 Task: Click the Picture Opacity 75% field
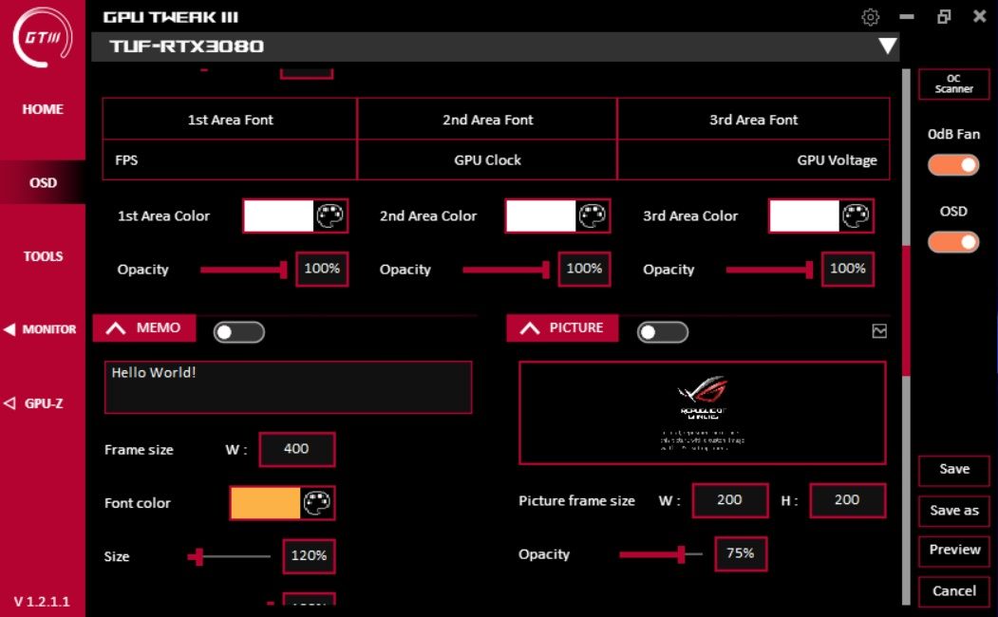click(741, 554)
